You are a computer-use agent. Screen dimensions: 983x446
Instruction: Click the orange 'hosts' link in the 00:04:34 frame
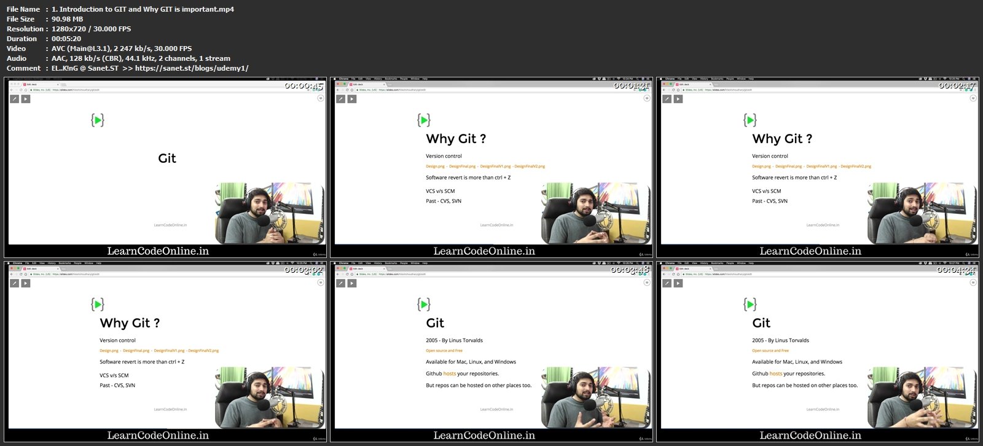776,374
